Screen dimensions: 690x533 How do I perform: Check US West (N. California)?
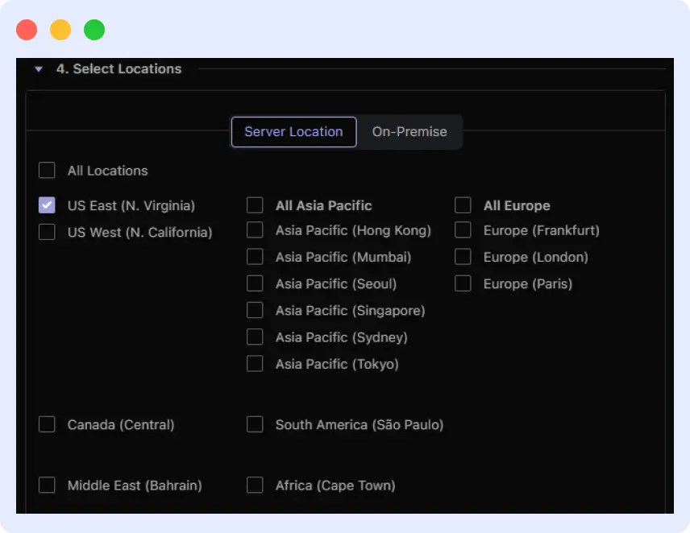pos(46,231)
